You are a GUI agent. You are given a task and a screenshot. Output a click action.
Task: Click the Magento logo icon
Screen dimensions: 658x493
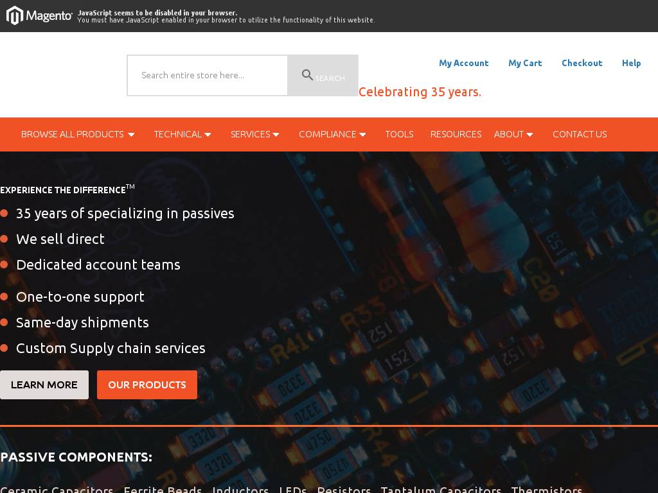pos(15,15)
